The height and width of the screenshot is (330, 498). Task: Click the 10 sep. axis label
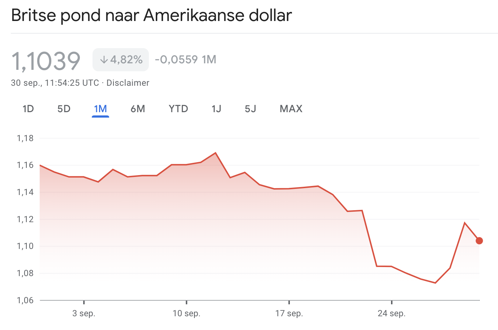tap(186, 313)
